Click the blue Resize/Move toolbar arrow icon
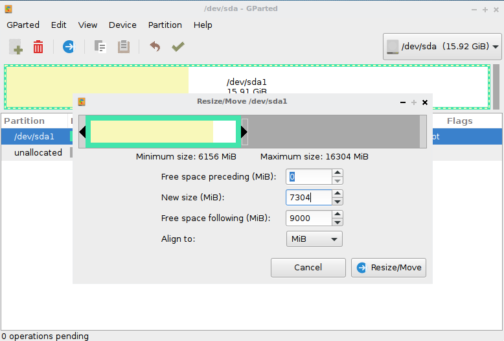The width and height of the screenshot is (504, 341). (x=69, y=47)
